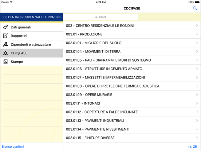Select '003 - CENTRO RESIDENZIALE LE RONDINI' list text
The width and height of the screenshot is (201, 151).
100,26
